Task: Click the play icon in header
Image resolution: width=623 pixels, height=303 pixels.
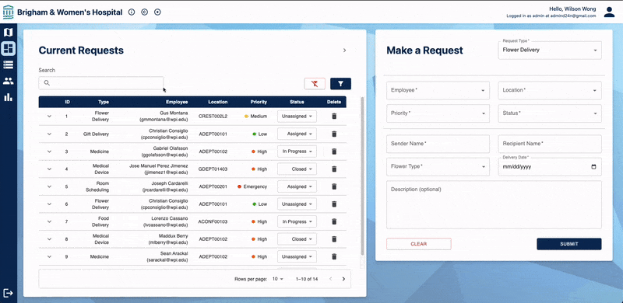Action: tap(157, 12)
